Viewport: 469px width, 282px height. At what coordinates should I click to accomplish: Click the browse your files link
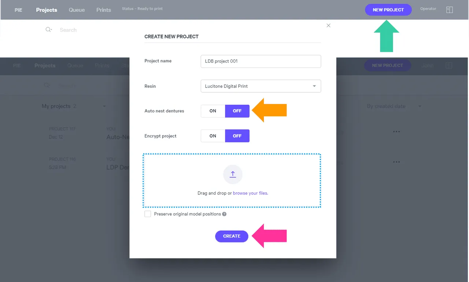point(250,193)
